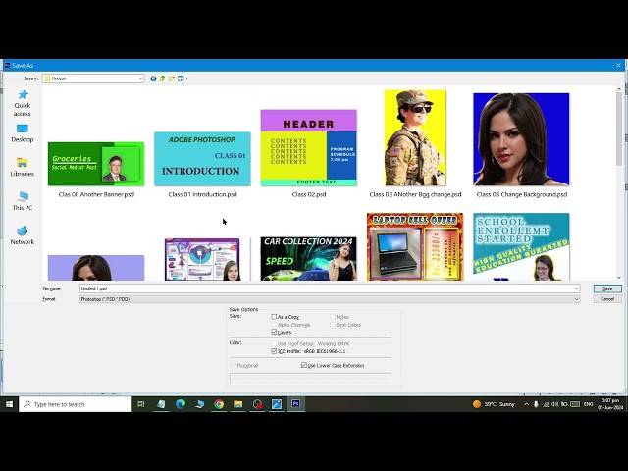628x471 pixels.
Task: Click the file list scrollbar up arrow
Action: pos(619,89)
